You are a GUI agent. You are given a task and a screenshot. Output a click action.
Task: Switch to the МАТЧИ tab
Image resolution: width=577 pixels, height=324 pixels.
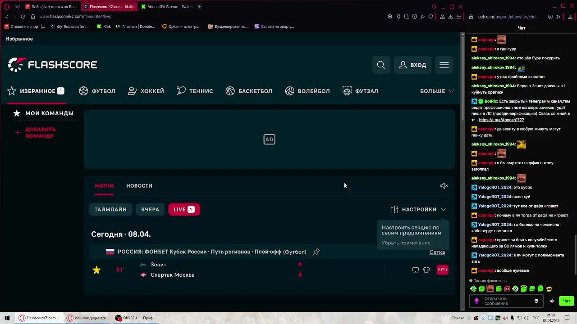pos(104,186)
